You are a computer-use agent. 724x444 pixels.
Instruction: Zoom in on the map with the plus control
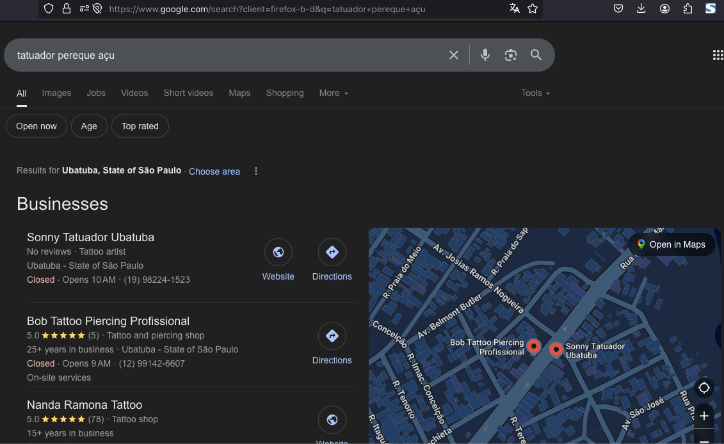click(704, 415)
